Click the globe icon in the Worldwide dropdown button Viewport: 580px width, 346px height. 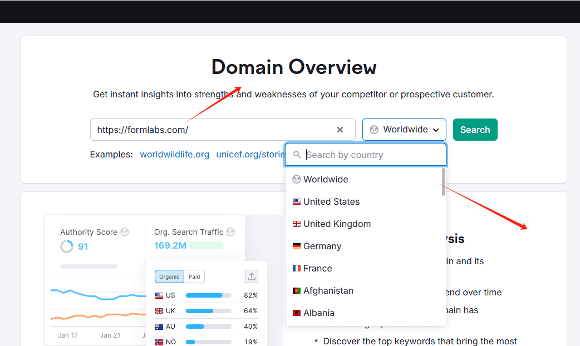coord(374,130)
